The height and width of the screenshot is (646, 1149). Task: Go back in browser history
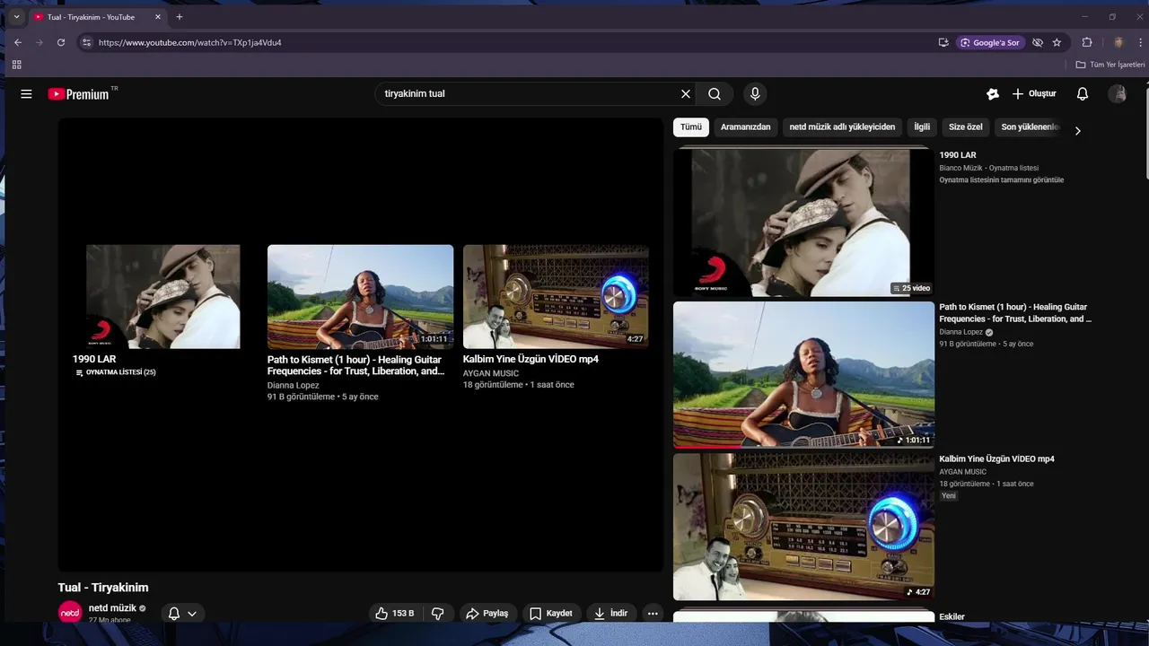[x=18, y=42]
